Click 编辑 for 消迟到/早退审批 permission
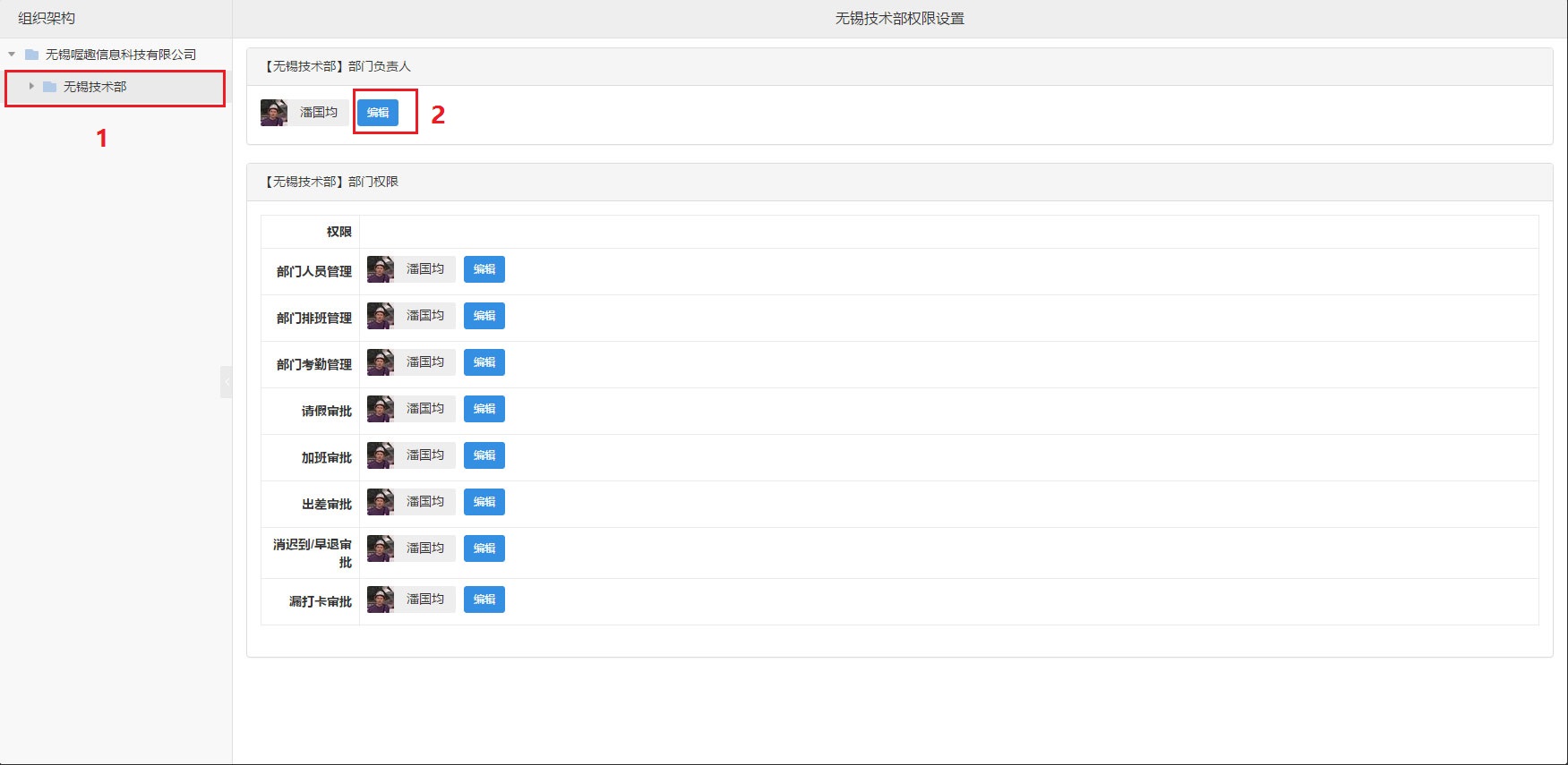The height and width of the screenshot is (765, 1568). tap(484, 548)
